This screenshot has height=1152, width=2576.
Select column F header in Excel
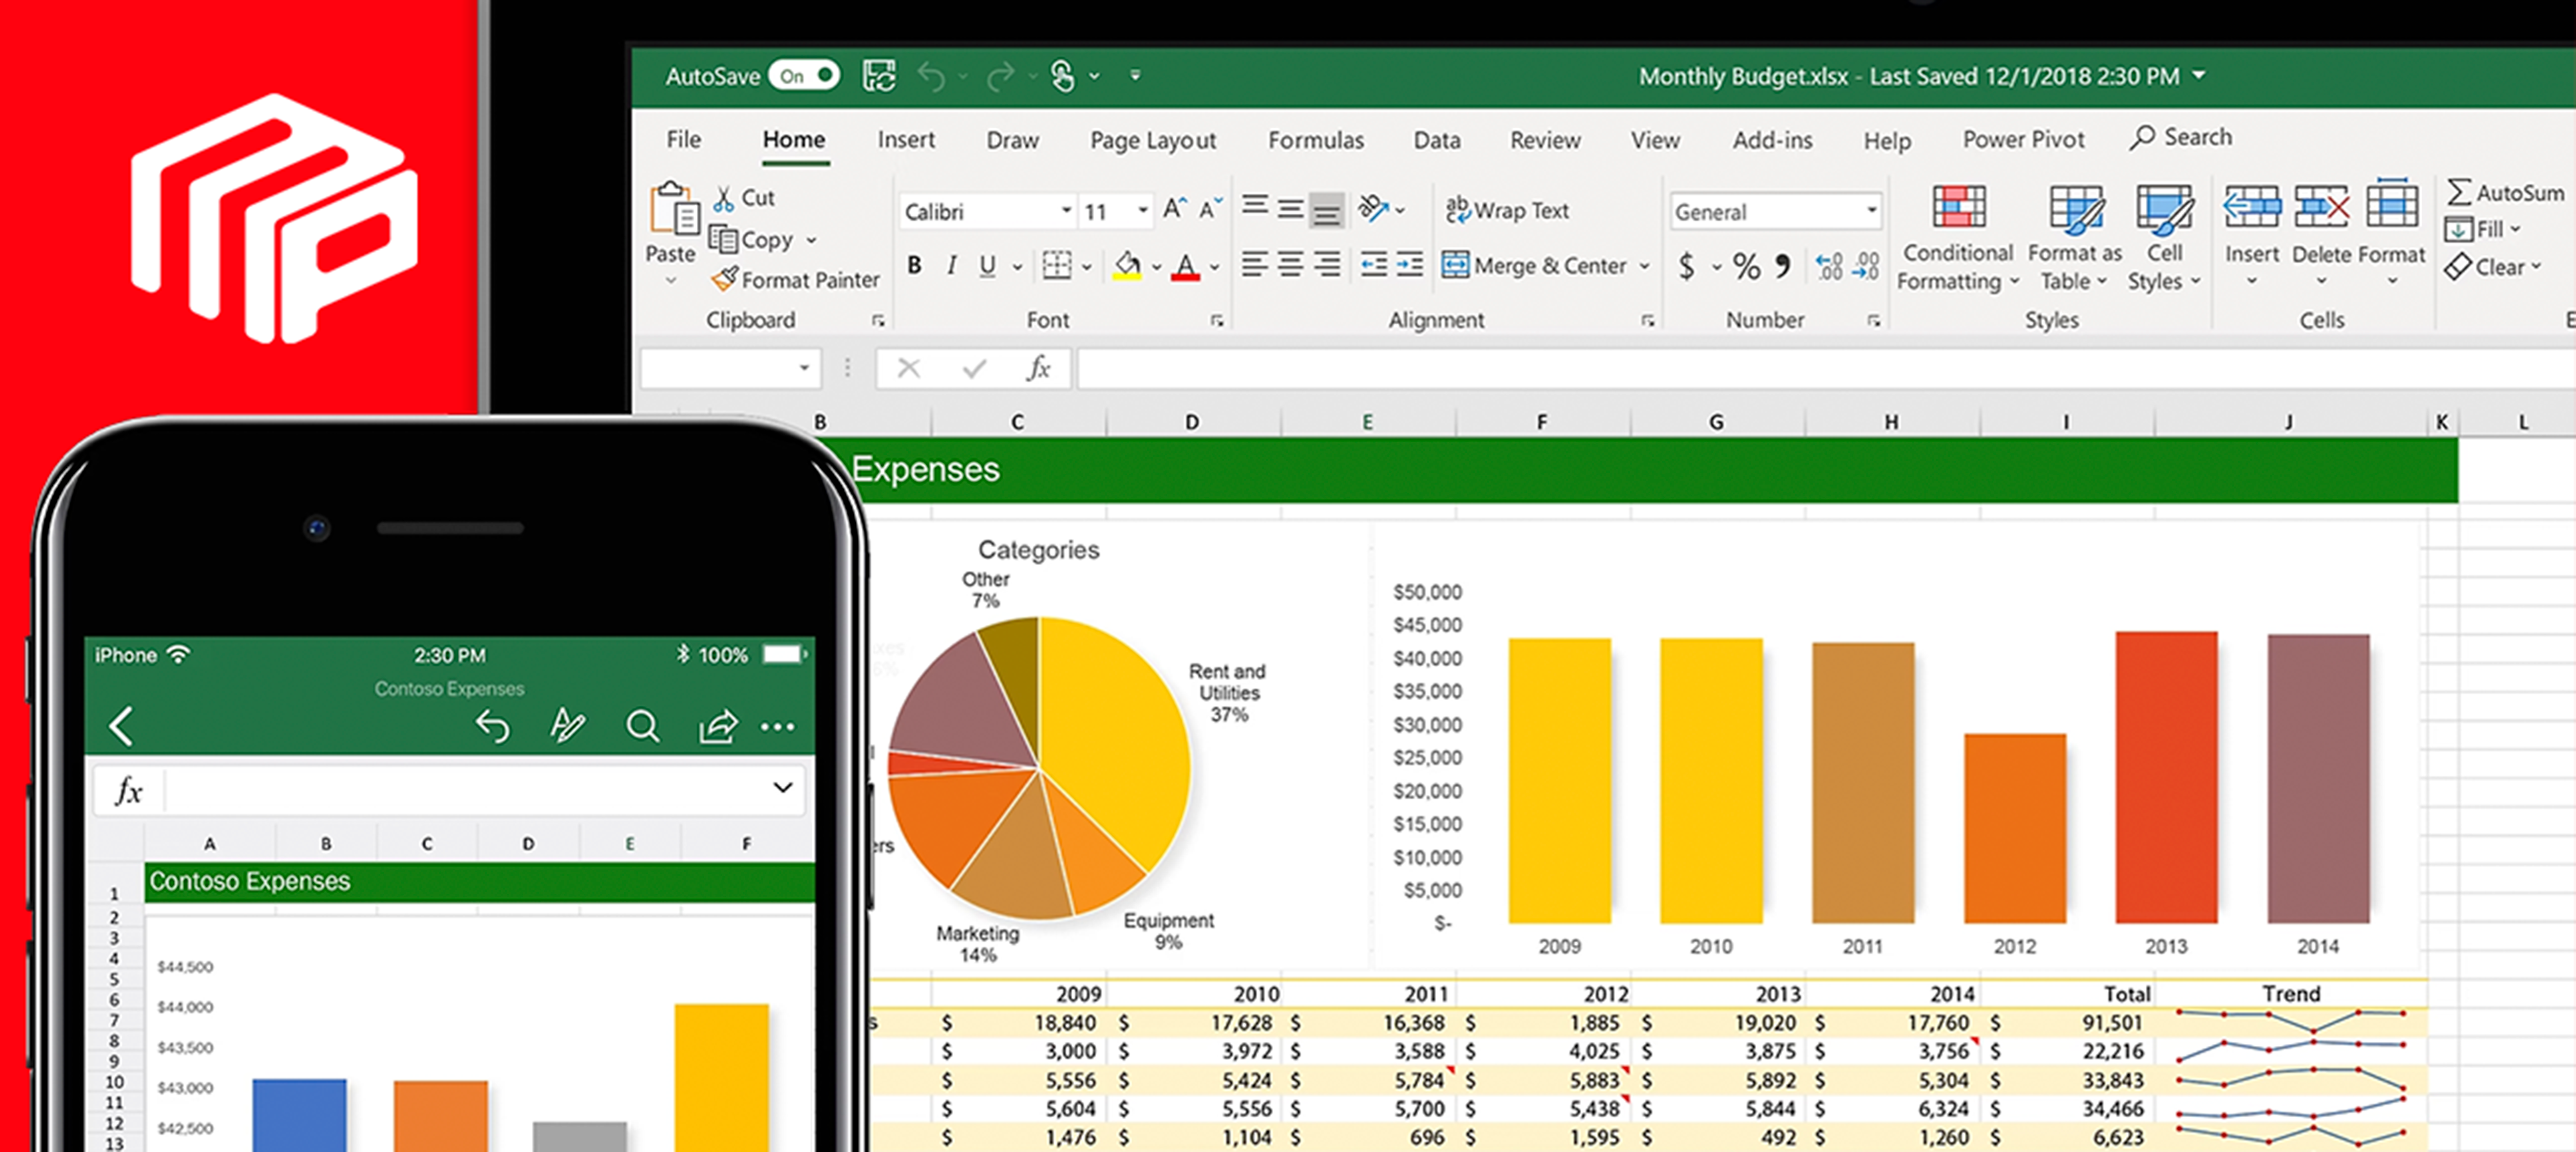[1542, 422]
